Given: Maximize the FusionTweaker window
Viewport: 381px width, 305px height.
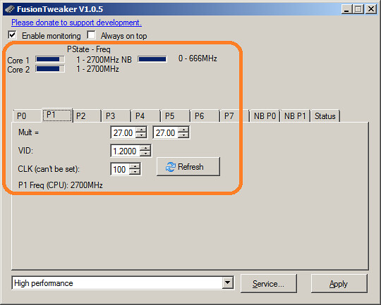Looking at the screenshot, I should [358, 9].
